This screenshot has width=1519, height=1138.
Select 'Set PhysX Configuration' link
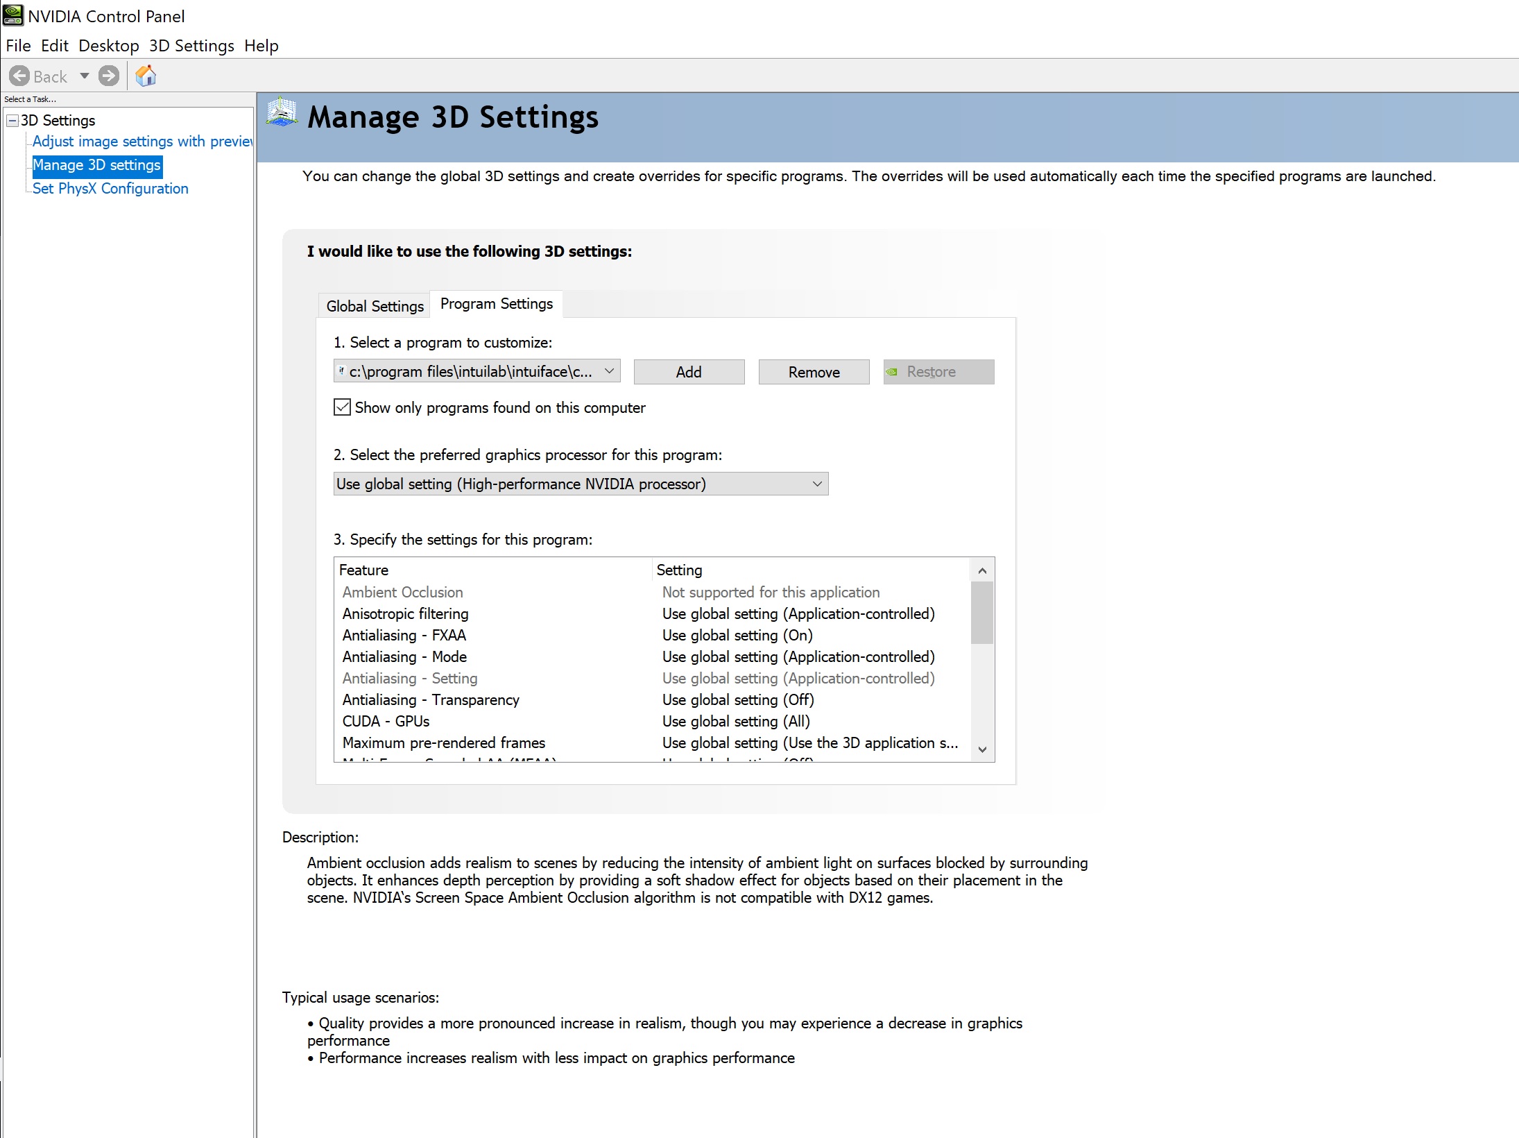(x=110, y=188)
